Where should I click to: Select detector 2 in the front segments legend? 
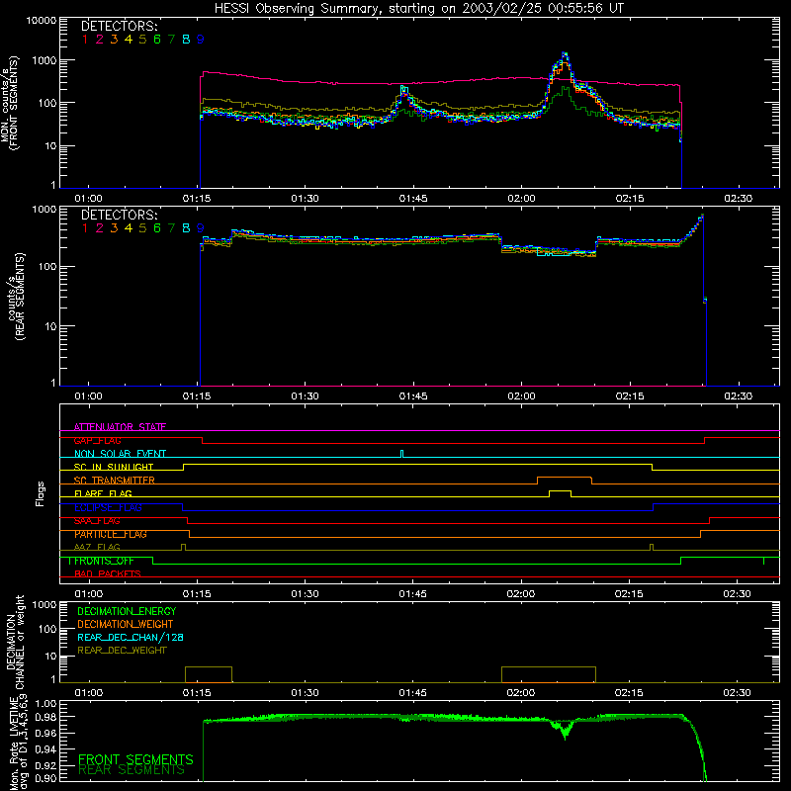tap(100, 40)
